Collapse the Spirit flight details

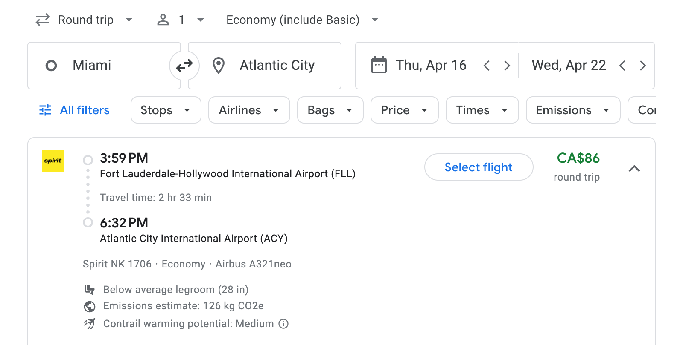(x=634, y=169)
